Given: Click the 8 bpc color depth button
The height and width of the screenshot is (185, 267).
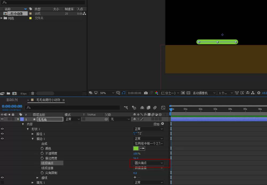Looking at the screenshot, I should click(23, 93).
